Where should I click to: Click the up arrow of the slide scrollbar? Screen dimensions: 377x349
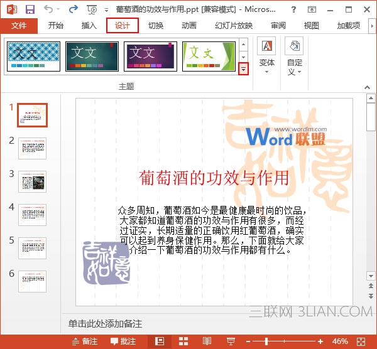click(371, 99)
